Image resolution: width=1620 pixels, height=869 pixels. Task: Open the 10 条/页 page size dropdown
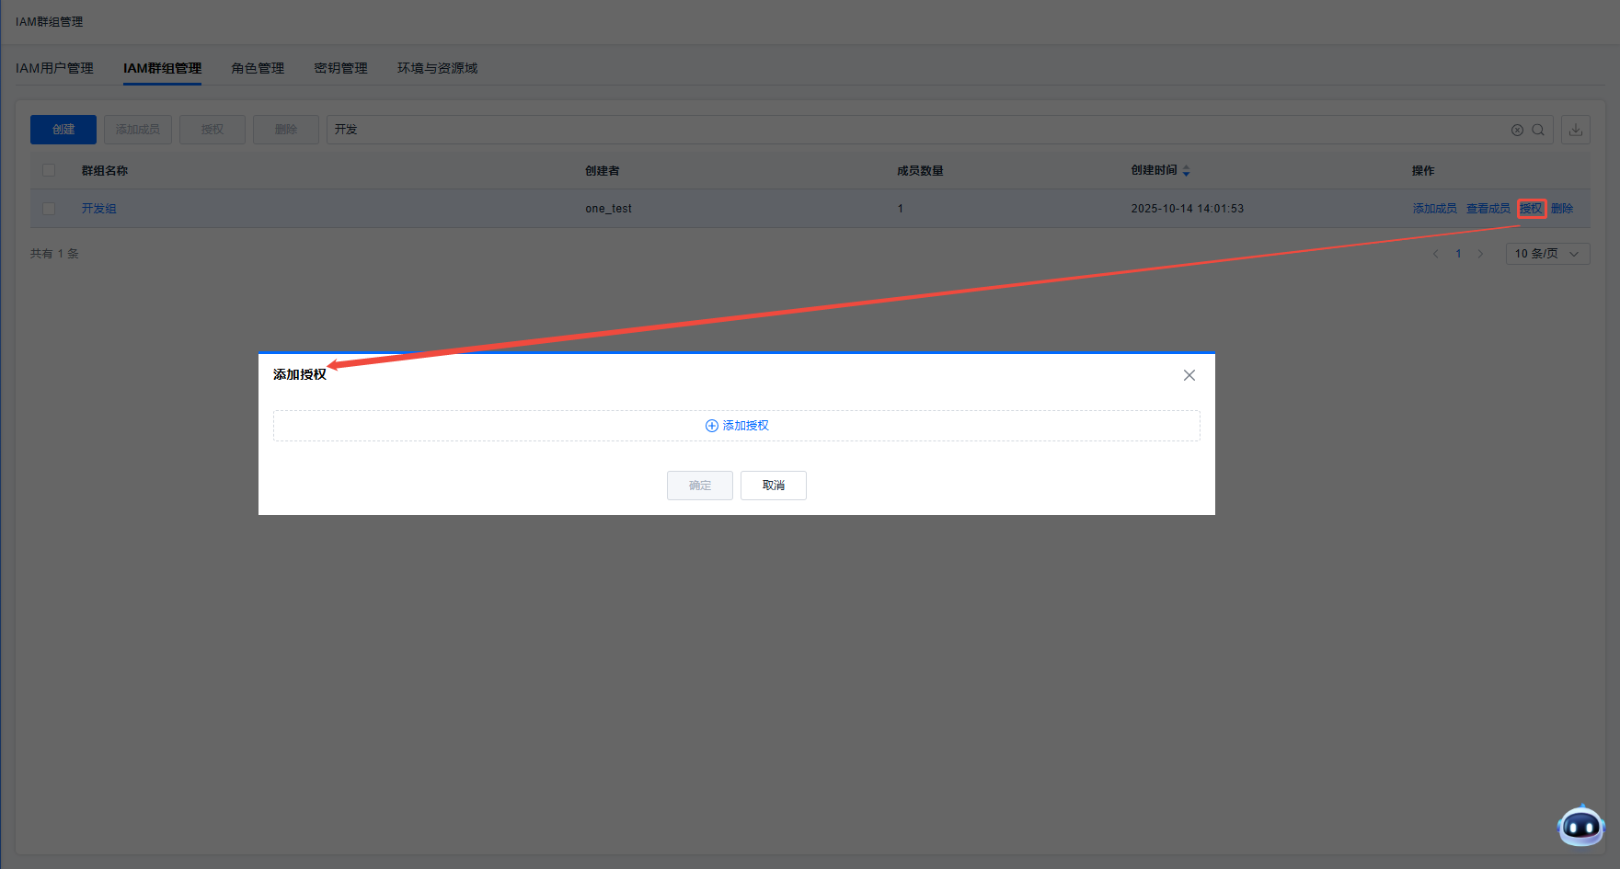[x=1546, y=254]
